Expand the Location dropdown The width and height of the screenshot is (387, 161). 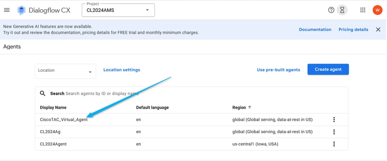click(65, 71)
